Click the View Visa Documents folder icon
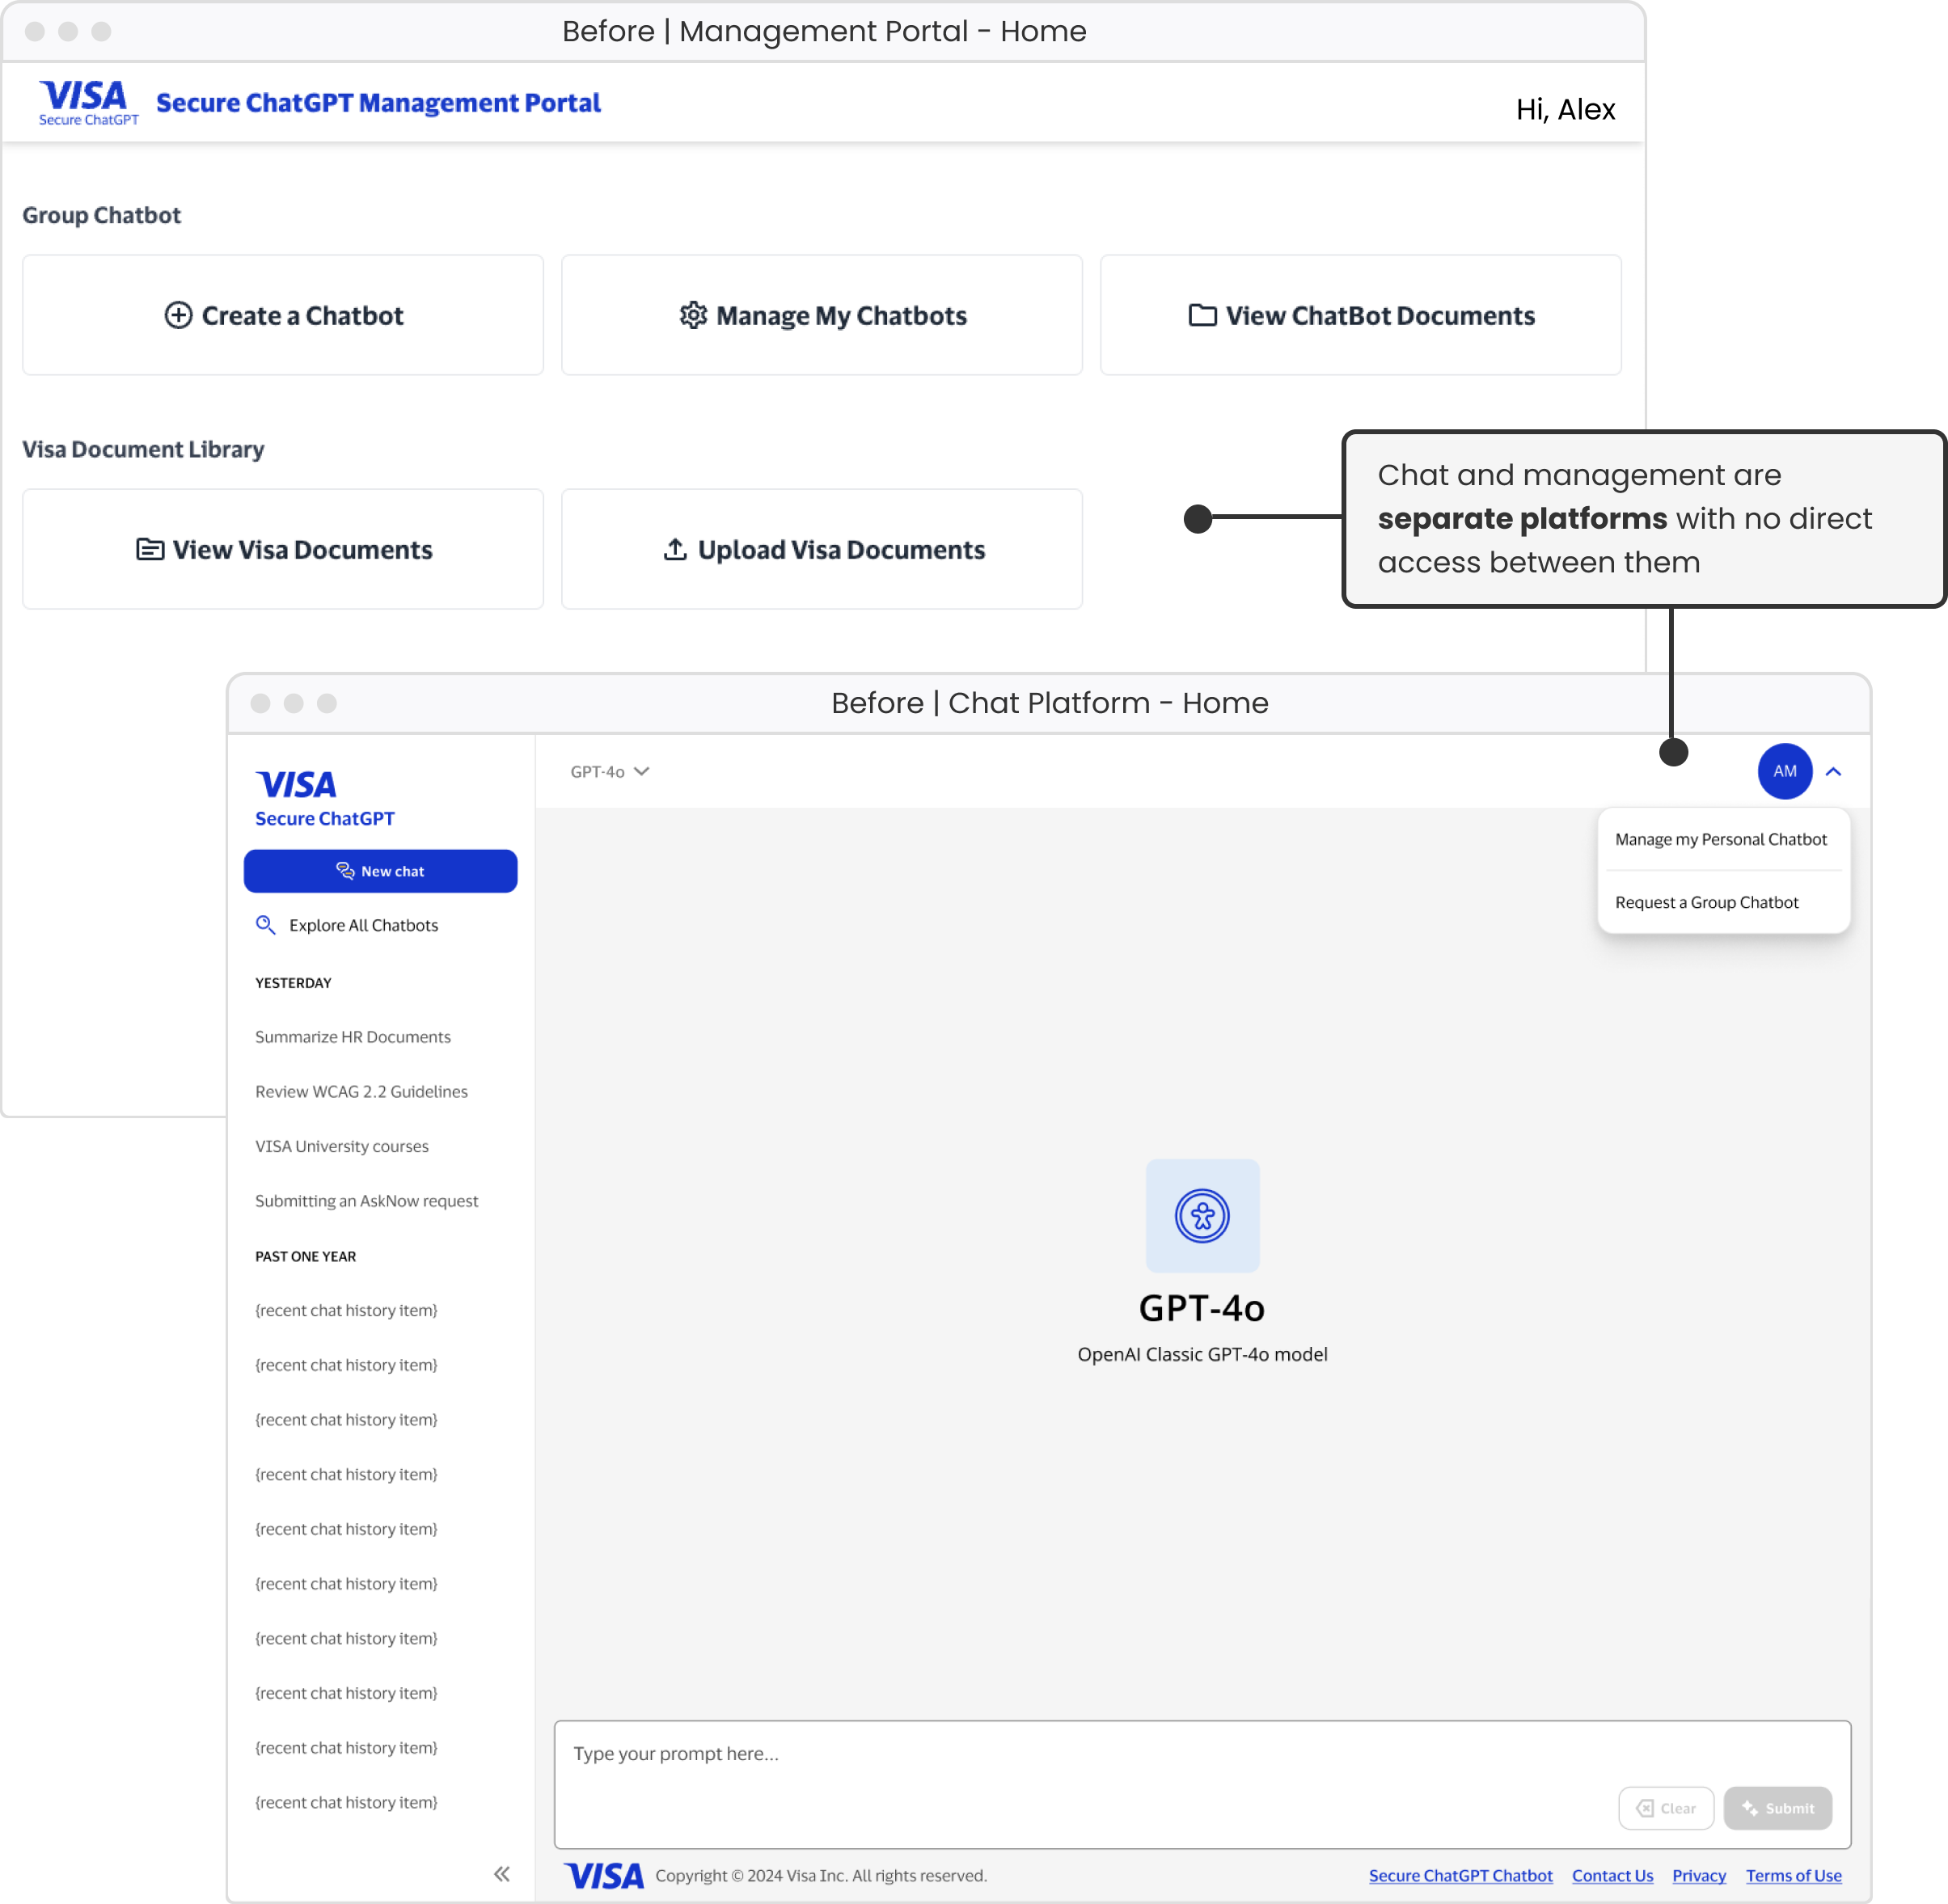This screenshot has height=1904, width=1948. tap(150, 549)
